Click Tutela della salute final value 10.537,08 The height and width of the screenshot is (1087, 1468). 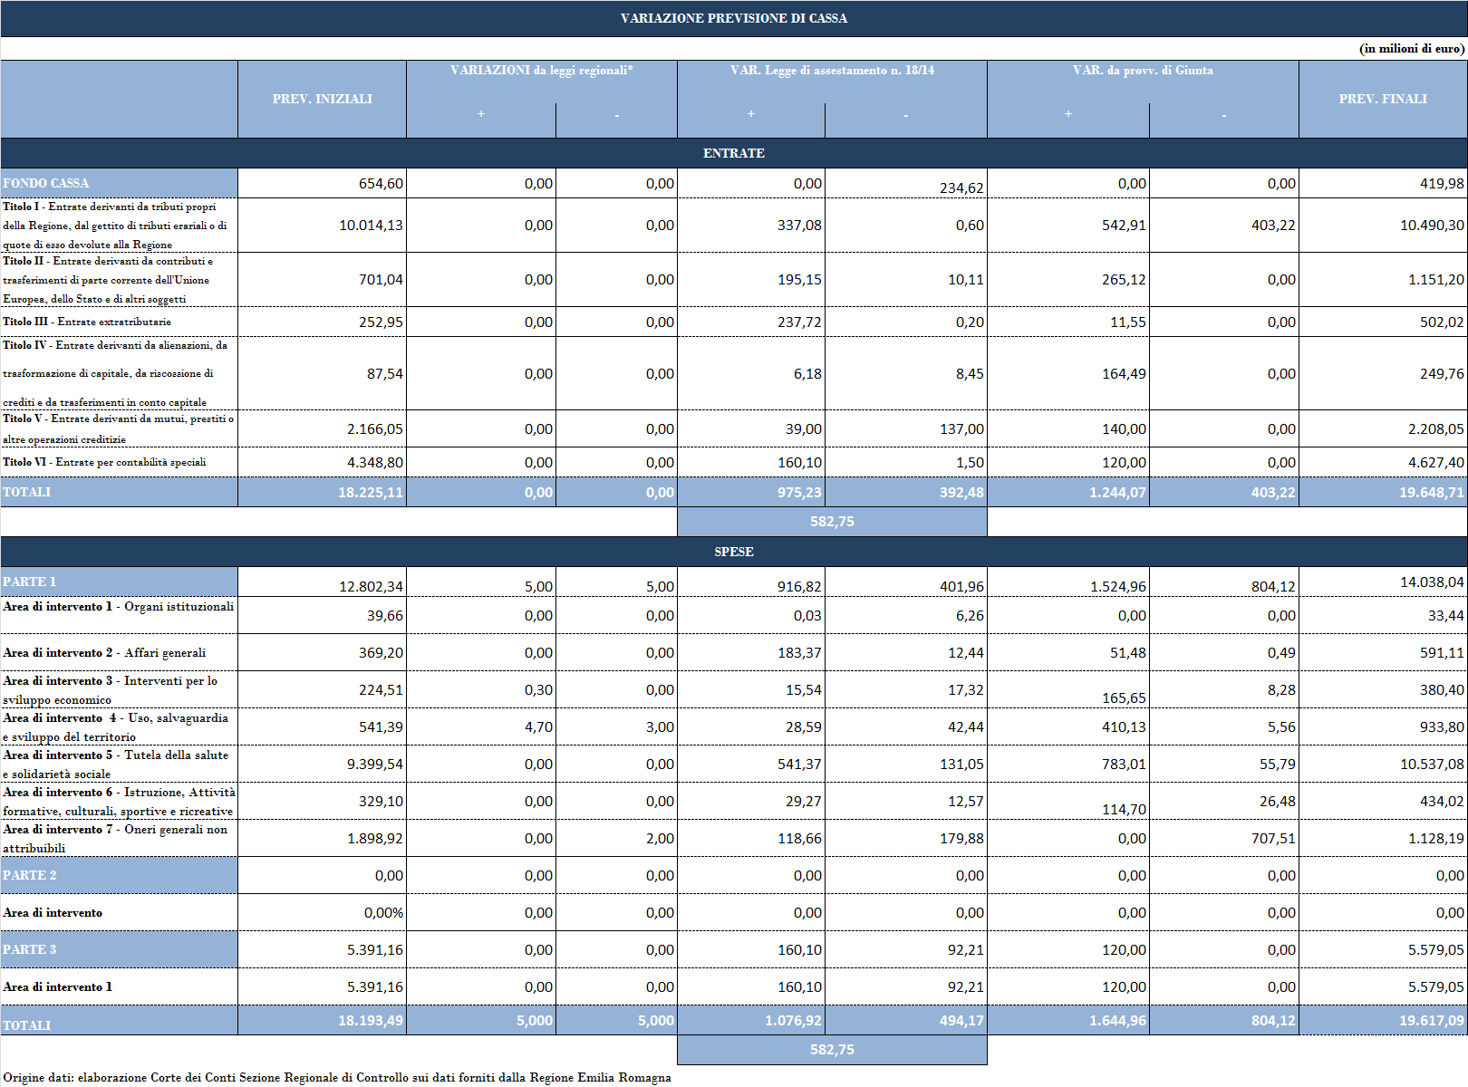1432,764
